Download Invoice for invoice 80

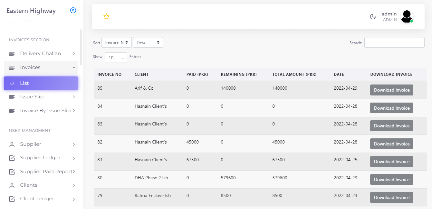click(391, 180)
